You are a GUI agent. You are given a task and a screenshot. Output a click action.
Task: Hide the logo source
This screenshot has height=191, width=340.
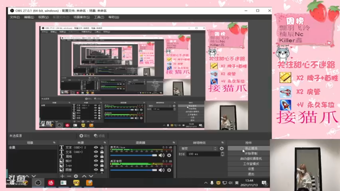coord(96,165)
